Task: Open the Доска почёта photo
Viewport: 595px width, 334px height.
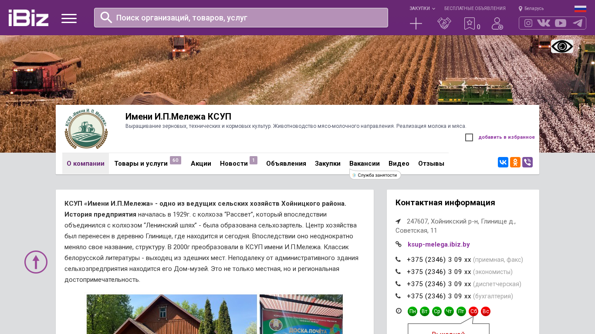Action: [301, 314]
